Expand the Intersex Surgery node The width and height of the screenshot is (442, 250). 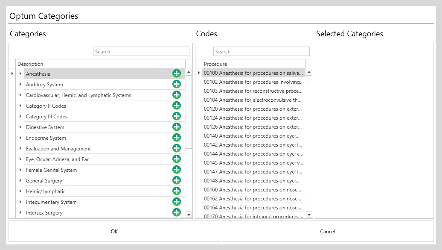tap(20, 212)
